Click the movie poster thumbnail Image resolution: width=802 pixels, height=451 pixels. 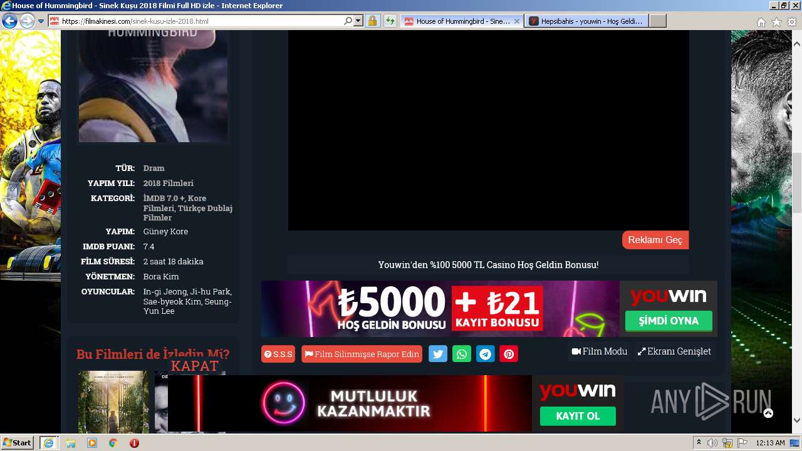click(154, 86)
